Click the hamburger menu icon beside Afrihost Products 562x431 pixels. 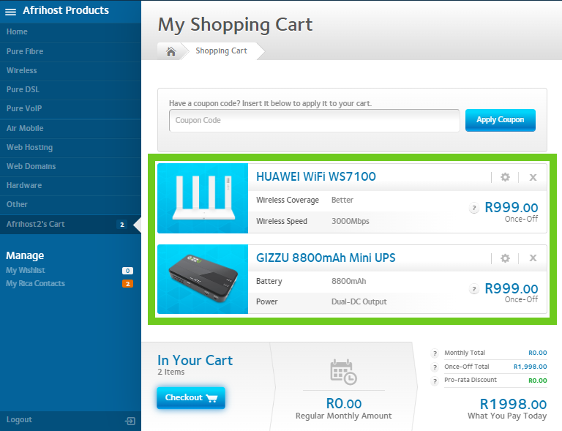11,12
